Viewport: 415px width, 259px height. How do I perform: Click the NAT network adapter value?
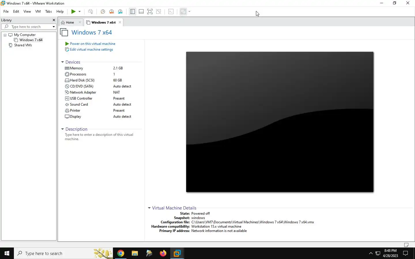click(116, 92)
